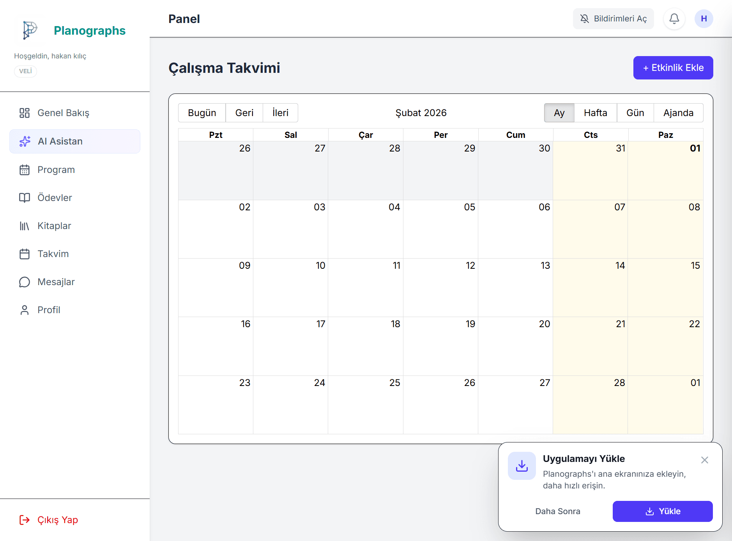The width and height of the screenshot is (732, 541).
Task: Enable notifications with Bildirimleri Aç
Action: click(613, 19)
